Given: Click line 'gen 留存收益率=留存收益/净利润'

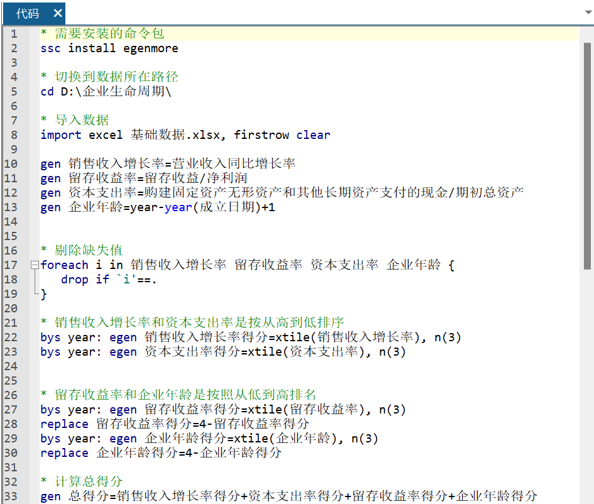Looking at the screenshot, I should [x=143, y=178].
